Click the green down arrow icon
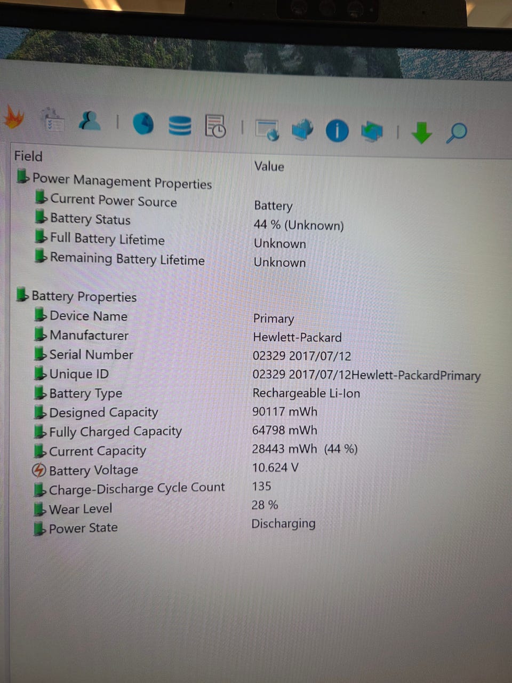512x683 pixels. (421, 132)
